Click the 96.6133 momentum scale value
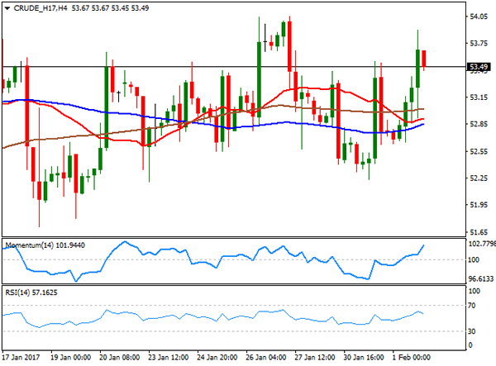Screen dimensions: 496x366 coord(481,278)
